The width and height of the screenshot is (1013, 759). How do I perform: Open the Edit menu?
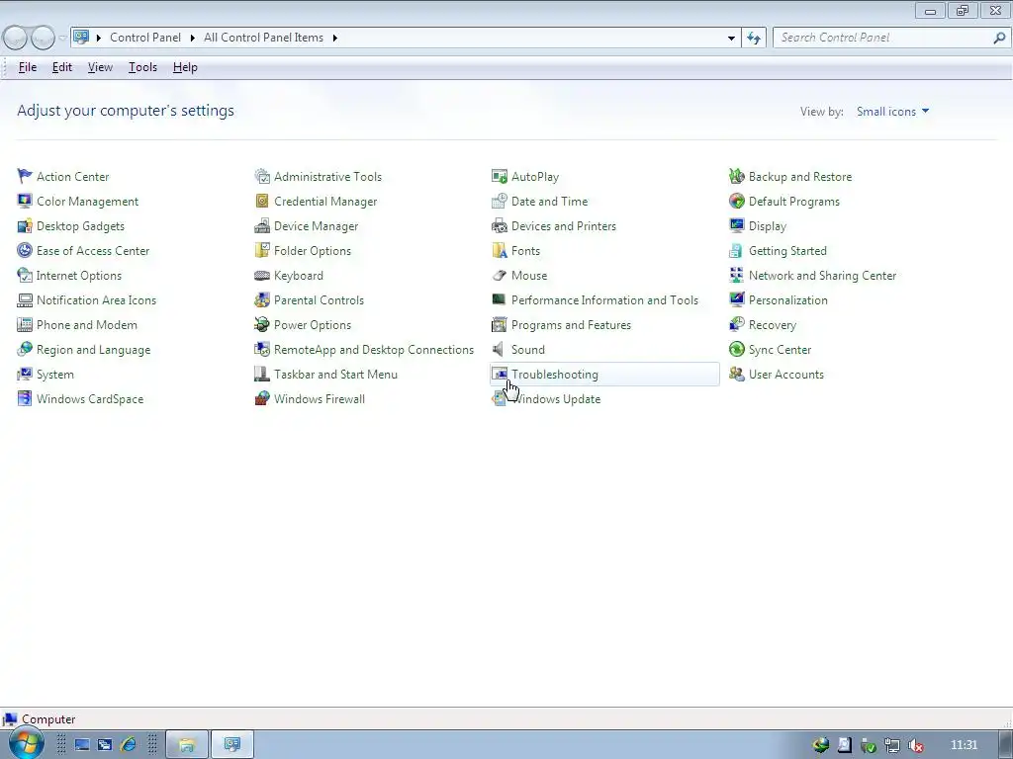point(62,67)
